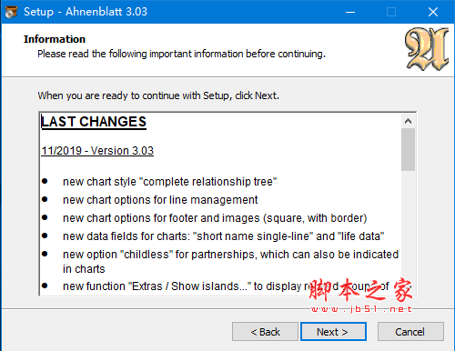Click the disabled maximize button

click(x=391, y=12)
